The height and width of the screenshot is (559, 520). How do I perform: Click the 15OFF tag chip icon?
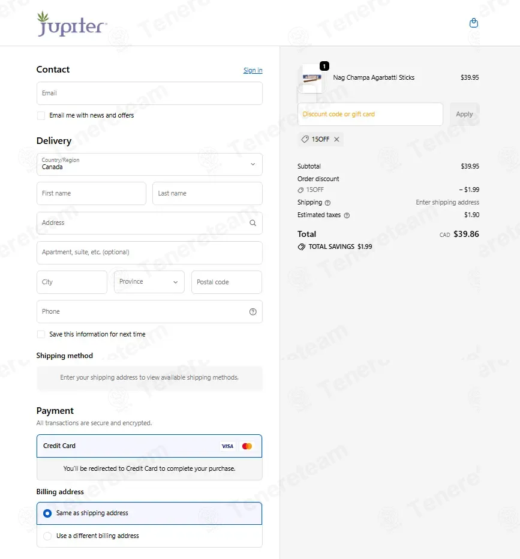(x=305, y=139)
